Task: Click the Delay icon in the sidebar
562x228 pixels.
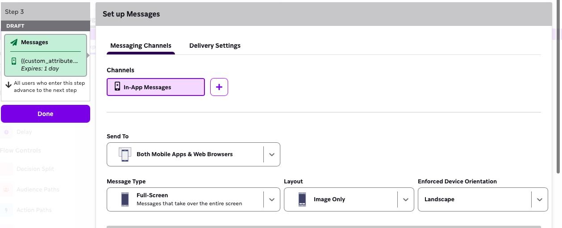Action: coord(7,132)
